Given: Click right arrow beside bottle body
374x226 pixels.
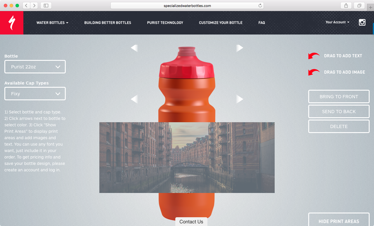Looking at the screenshot, I should point(240,99).
